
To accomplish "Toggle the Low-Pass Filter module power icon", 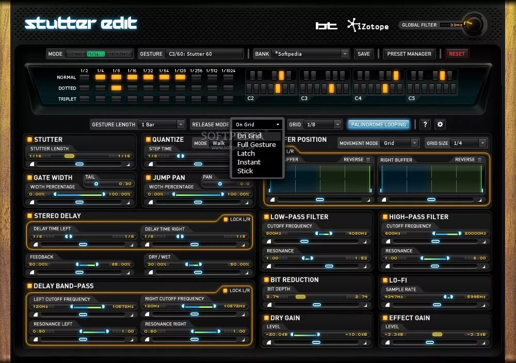I will [266, 217].
